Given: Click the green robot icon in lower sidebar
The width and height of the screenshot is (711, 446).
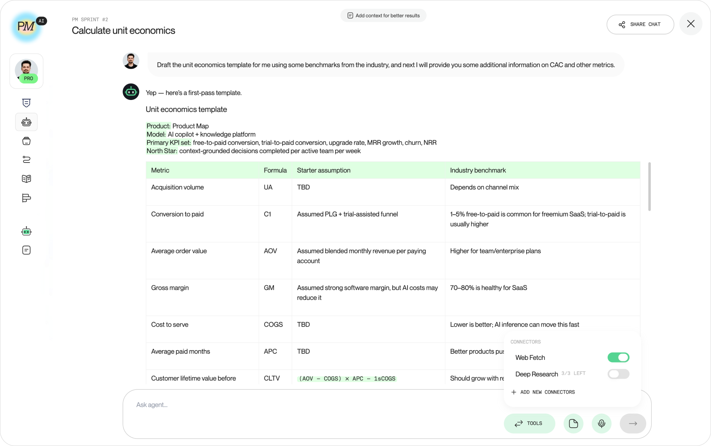Looking at the screenshot, I should click(26, 231).
